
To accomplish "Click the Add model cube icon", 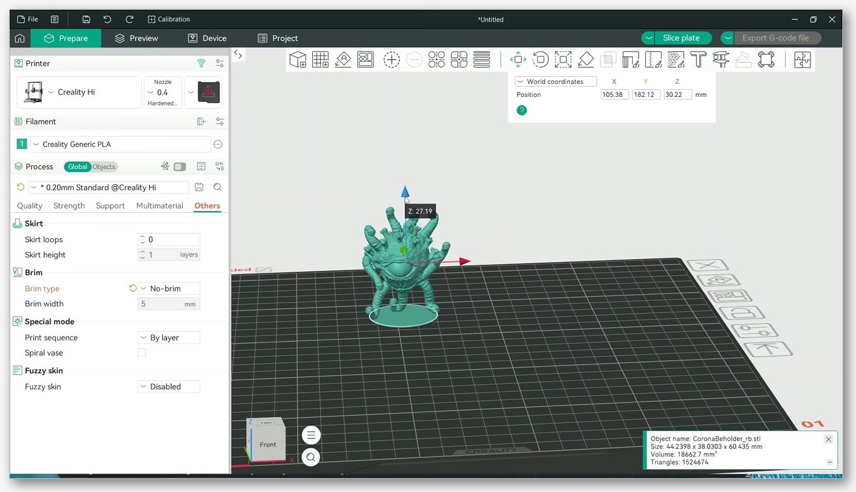I will 298,60.
